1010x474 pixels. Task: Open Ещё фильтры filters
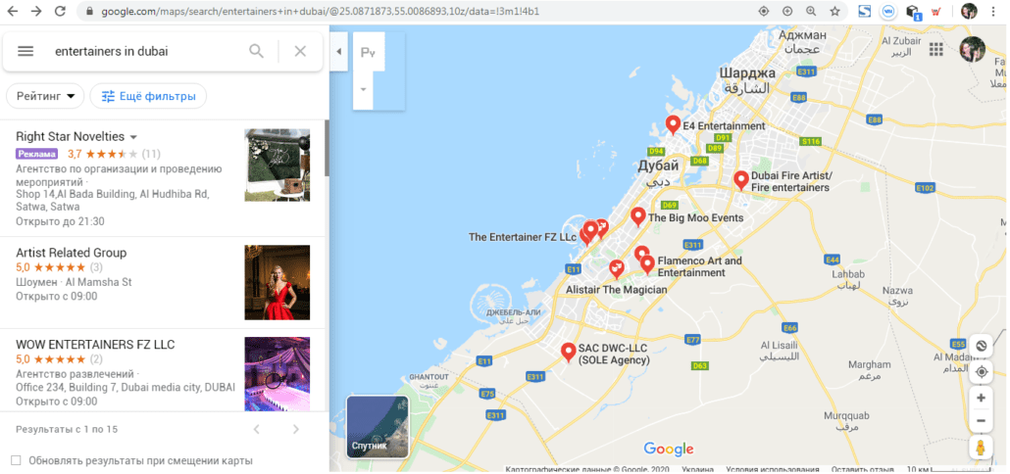click(148, 97)
